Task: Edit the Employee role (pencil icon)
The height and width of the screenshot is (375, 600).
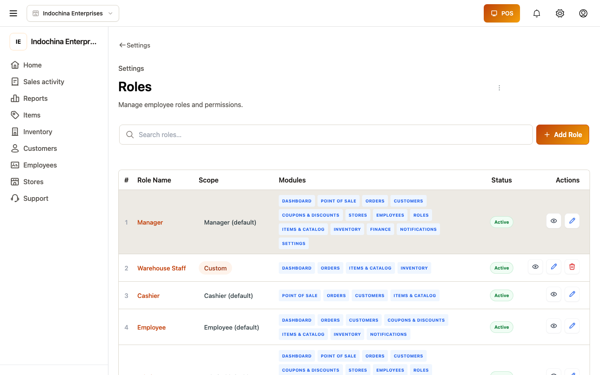Action: coord(572,326)
